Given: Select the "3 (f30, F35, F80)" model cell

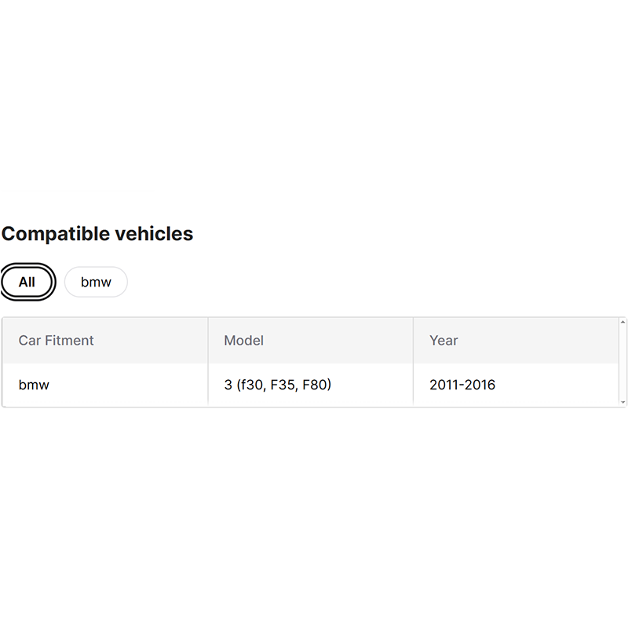Looking at the screenshot, I should pyautogui.click(x=277, y=385).
